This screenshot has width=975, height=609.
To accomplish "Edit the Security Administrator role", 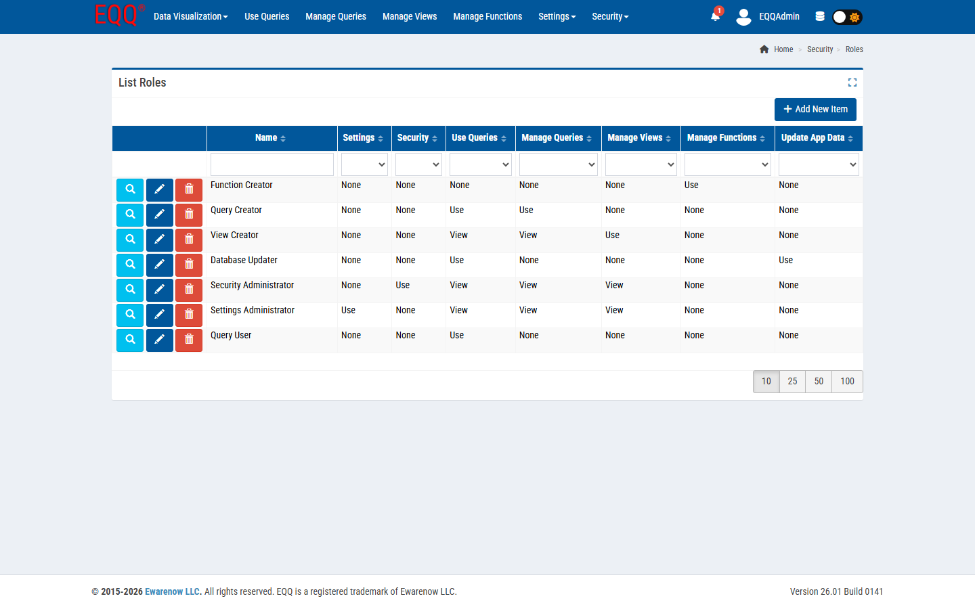I will coord(160,290).
